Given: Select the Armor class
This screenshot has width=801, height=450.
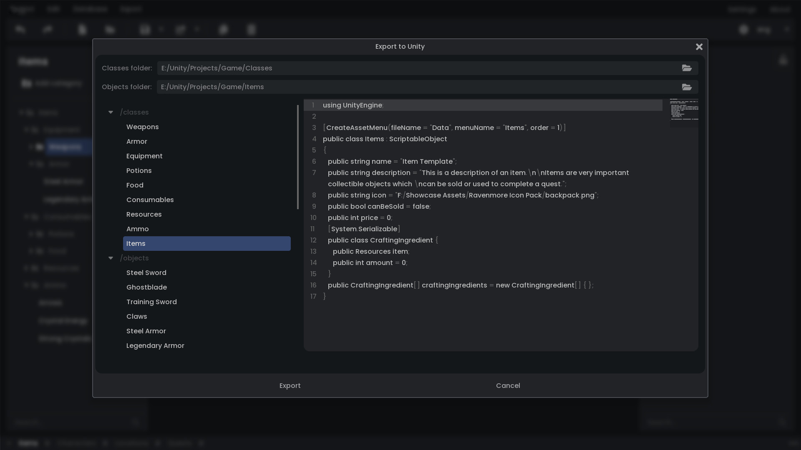Looking at the screenshot, I should click(x=136, y=141).
